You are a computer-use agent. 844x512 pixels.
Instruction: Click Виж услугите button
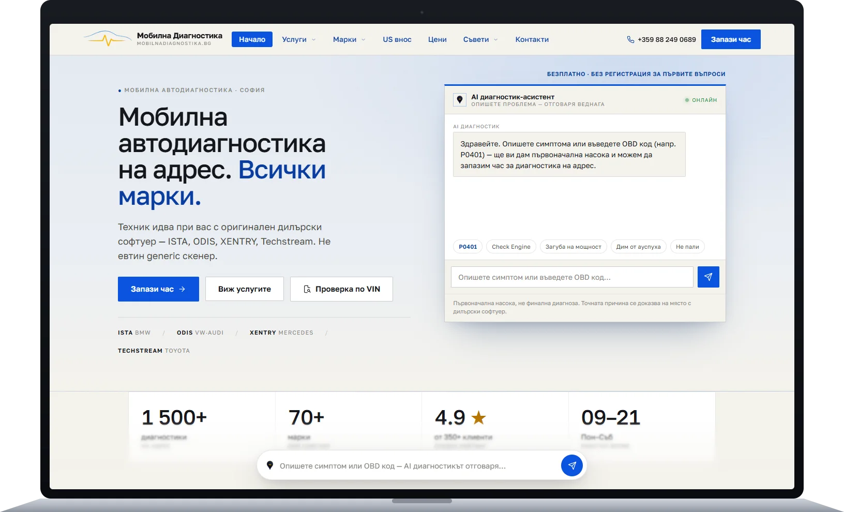click(x=245, y=289)
